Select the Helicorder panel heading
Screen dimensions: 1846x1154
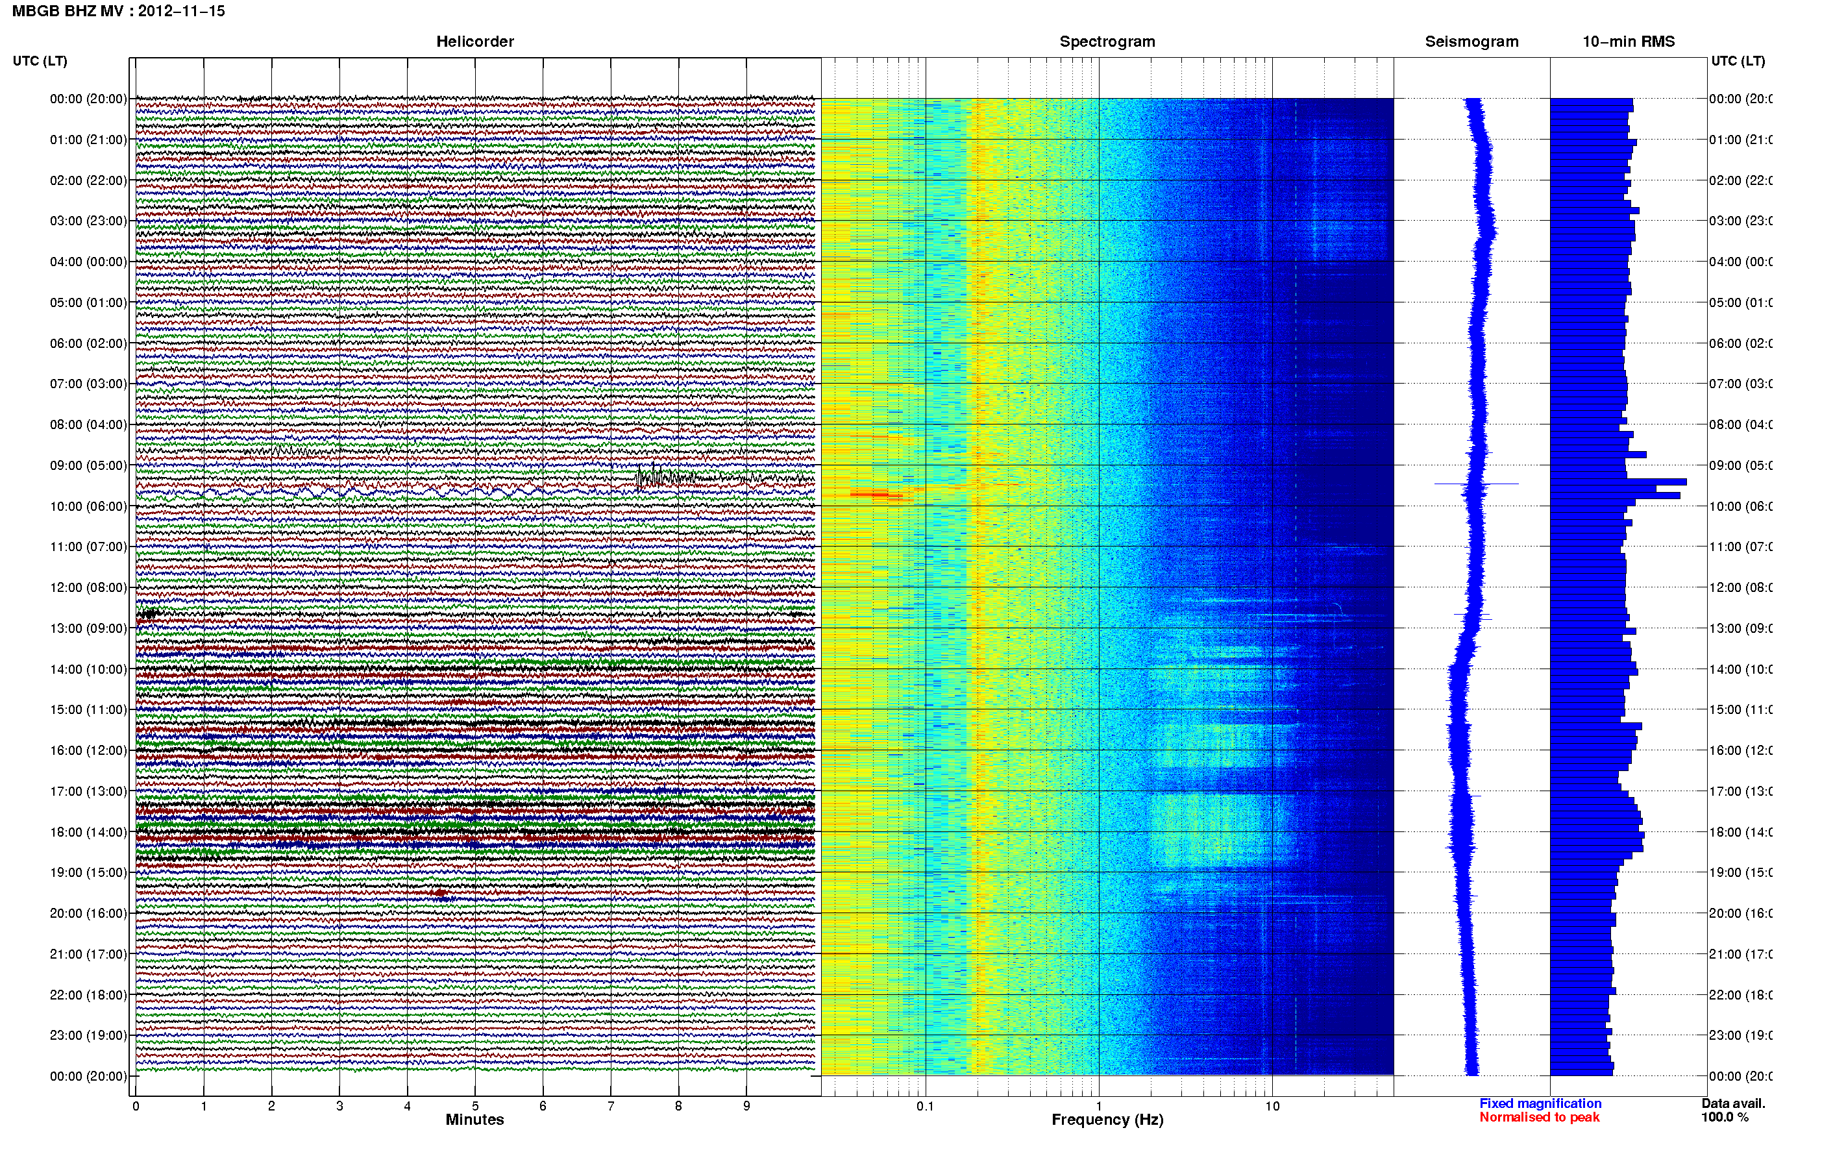[x=474, y=42]
